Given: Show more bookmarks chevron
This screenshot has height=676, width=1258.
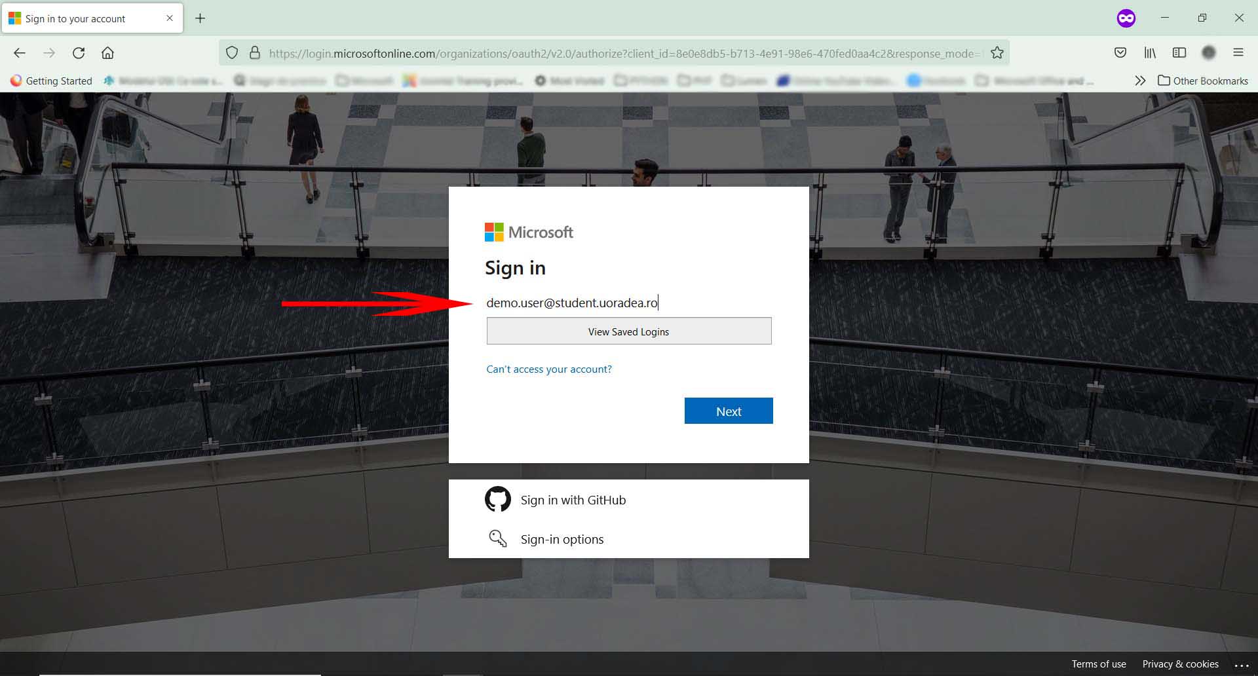Looking at the screenshot, I should (x=1140, y=81).
